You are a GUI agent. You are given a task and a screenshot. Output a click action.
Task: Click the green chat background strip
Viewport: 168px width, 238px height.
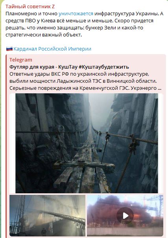1,119
